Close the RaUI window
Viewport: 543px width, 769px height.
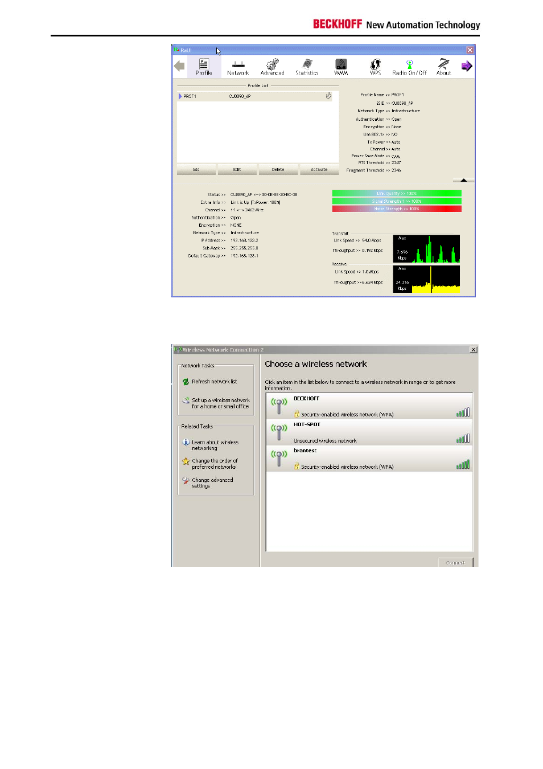pos(470,50)
